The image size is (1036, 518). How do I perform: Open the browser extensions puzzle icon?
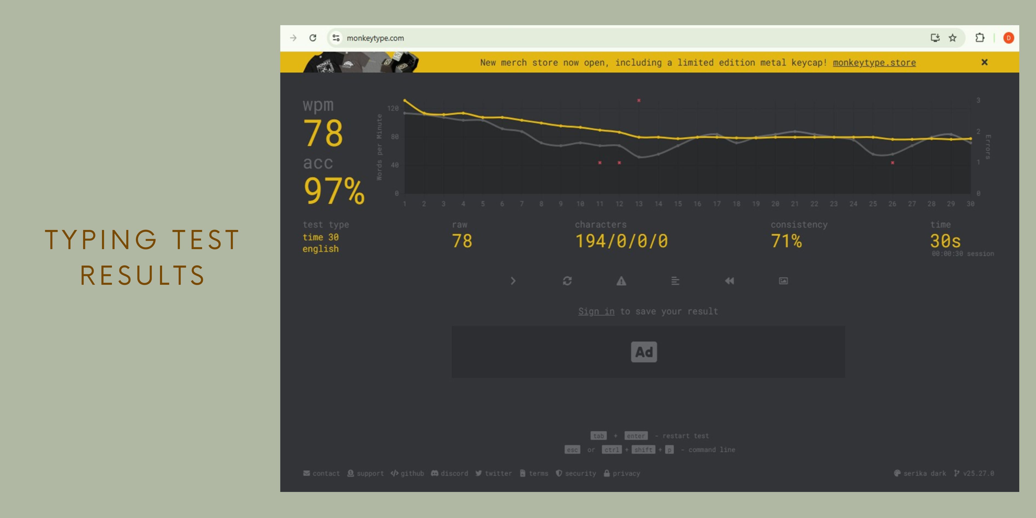tap(980, 38)
